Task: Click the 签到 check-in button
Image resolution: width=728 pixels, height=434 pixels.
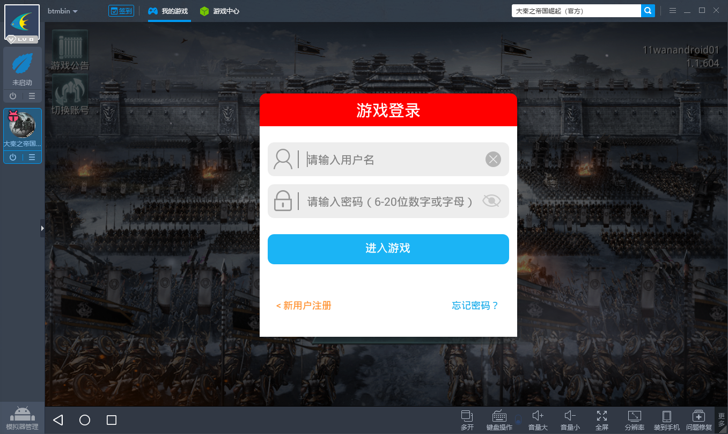Action: (121, 11)
